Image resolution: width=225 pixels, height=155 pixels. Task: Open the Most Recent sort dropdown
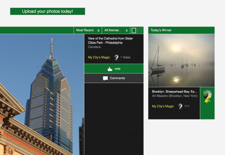pyautogui.click(x=88, y=30)
